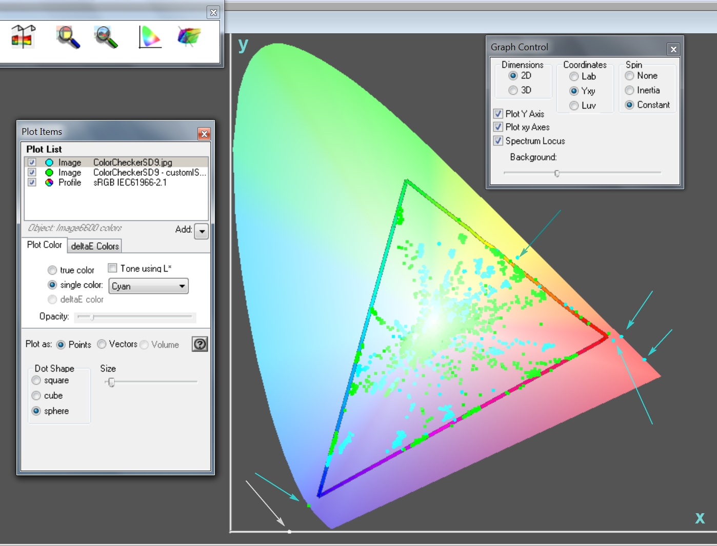Set dot shape to square
This screenshot has height=546, width=717.
[36, 380]
